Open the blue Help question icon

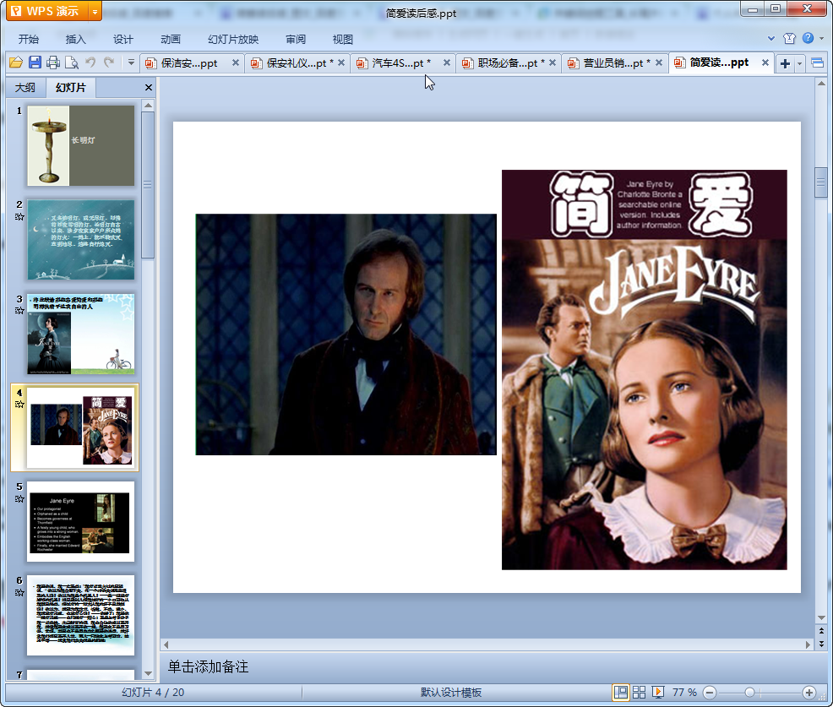click(x=808, y=38)
